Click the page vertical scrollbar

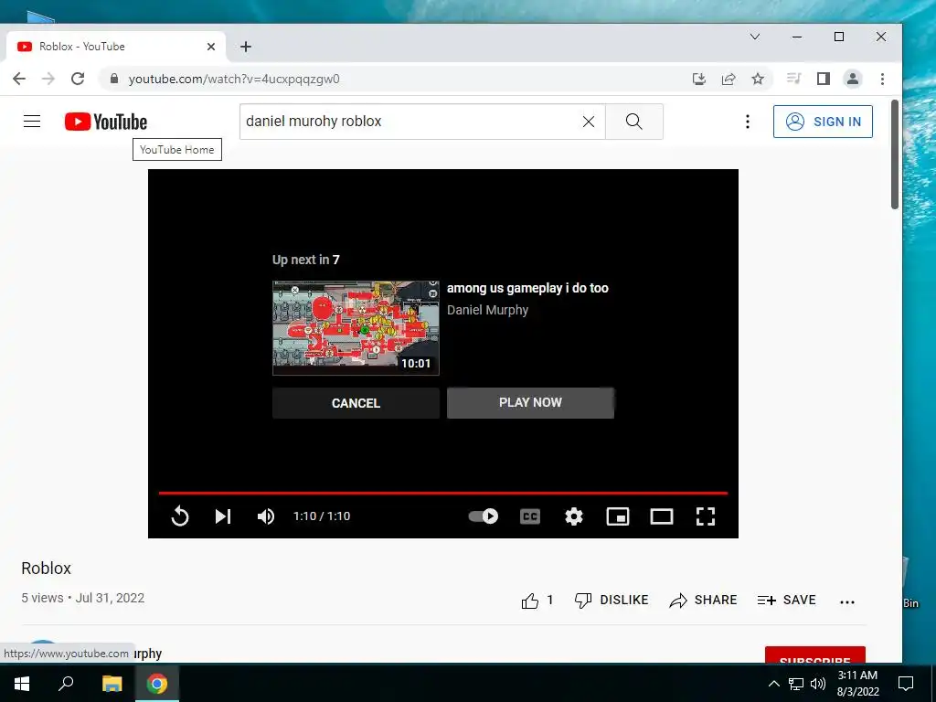point(895,154)
